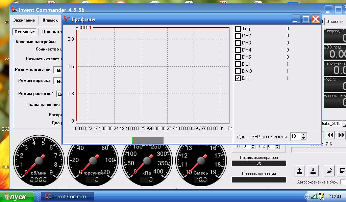Image resolution: width=346 pixels, height=202 pixels.
Task: Switch to the Впрыск tab
Action: pos(50,20)
